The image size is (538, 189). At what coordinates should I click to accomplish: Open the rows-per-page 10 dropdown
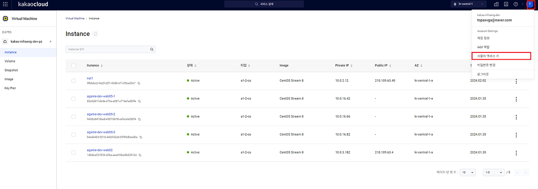pos(467,172)
